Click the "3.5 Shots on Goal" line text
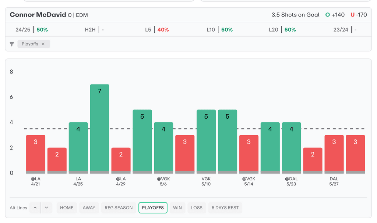The image size is (377, 223). click(x=296, y=15)
